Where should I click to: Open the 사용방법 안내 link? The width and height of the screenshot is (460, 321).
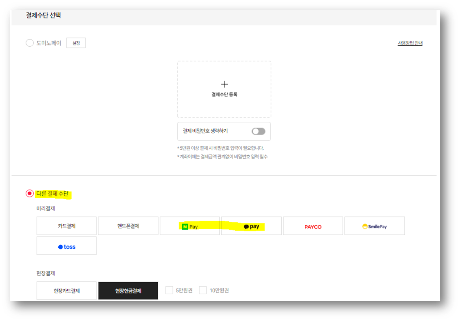tap(410, 43)
